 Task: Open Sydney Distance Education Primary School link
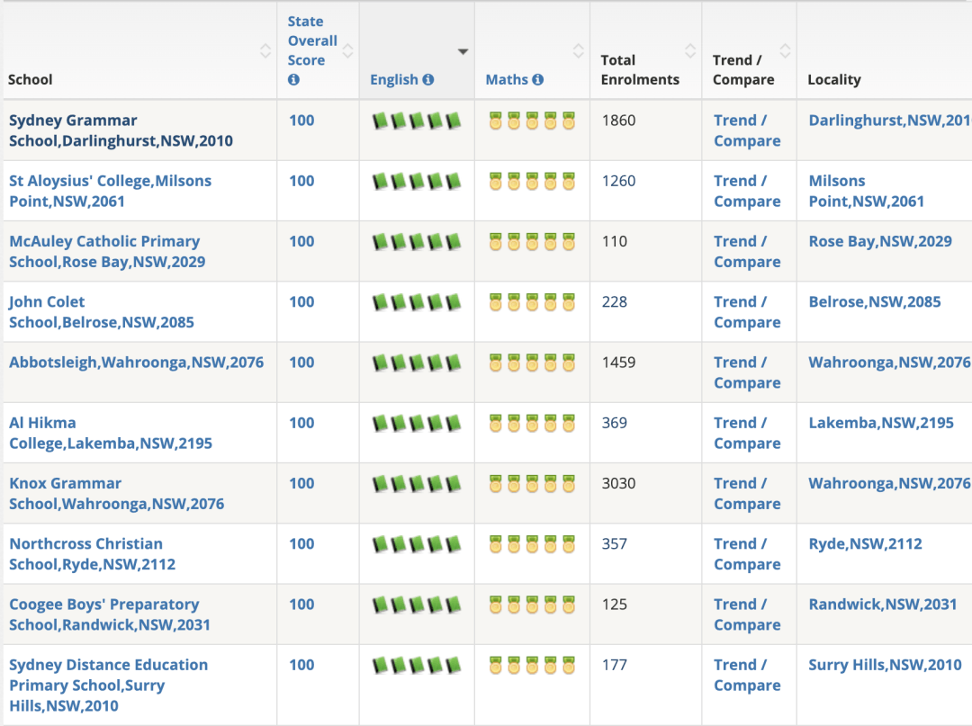point(109,686)
